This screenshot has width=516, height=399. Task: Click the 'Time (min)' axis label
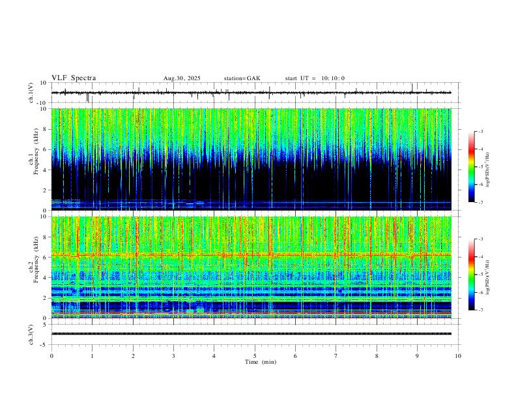pyautogui.click(x=261, y=362)
